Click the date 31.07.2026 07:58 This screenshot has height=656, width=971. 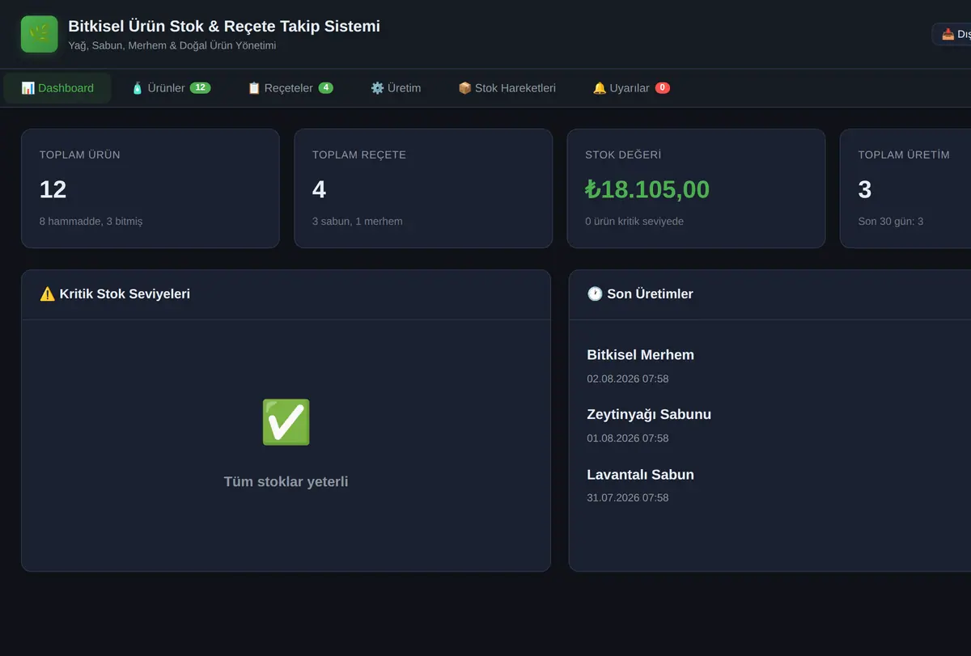pos(628,497)
